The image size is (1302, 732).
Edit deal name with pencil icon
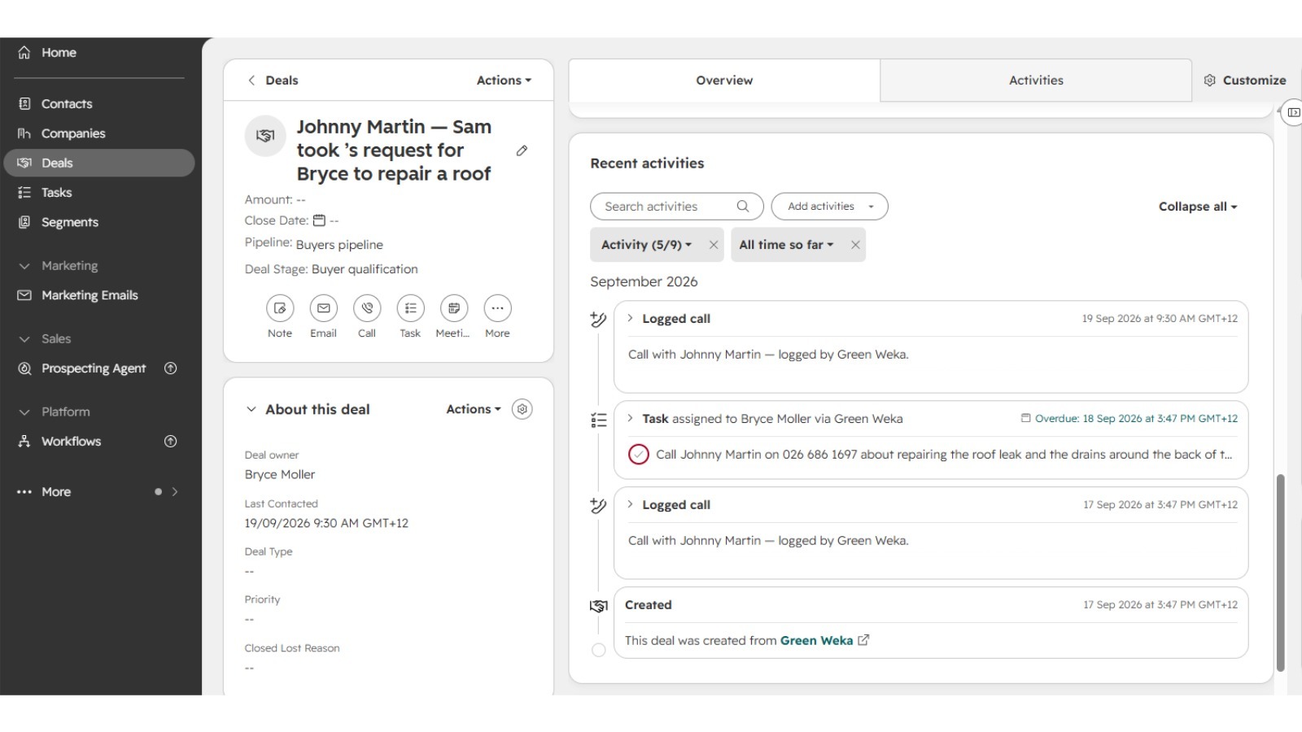coord(522,150)
